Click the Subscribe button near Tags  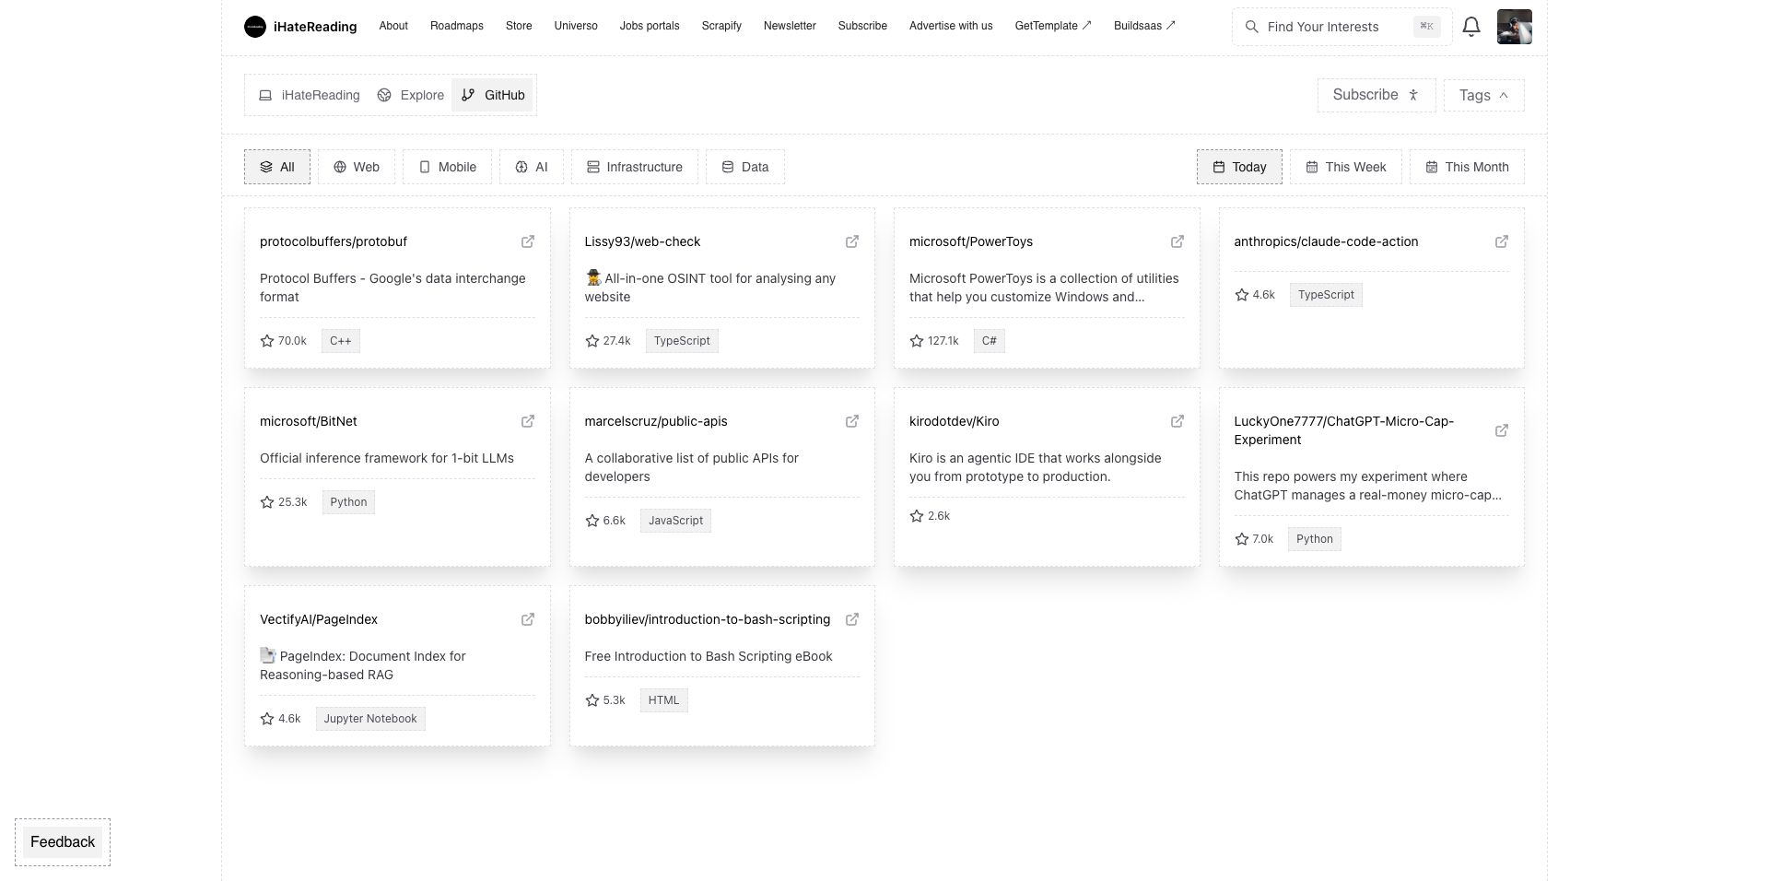[x=1377, y=95]
